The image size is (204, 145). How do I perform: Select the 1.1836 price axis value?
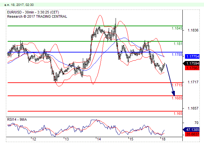(193, 31)
